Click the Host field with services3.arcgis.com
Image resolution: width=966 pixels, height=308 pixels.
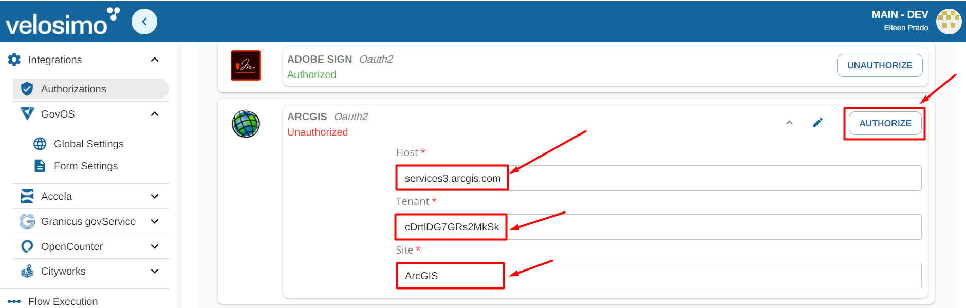(659, 178)
